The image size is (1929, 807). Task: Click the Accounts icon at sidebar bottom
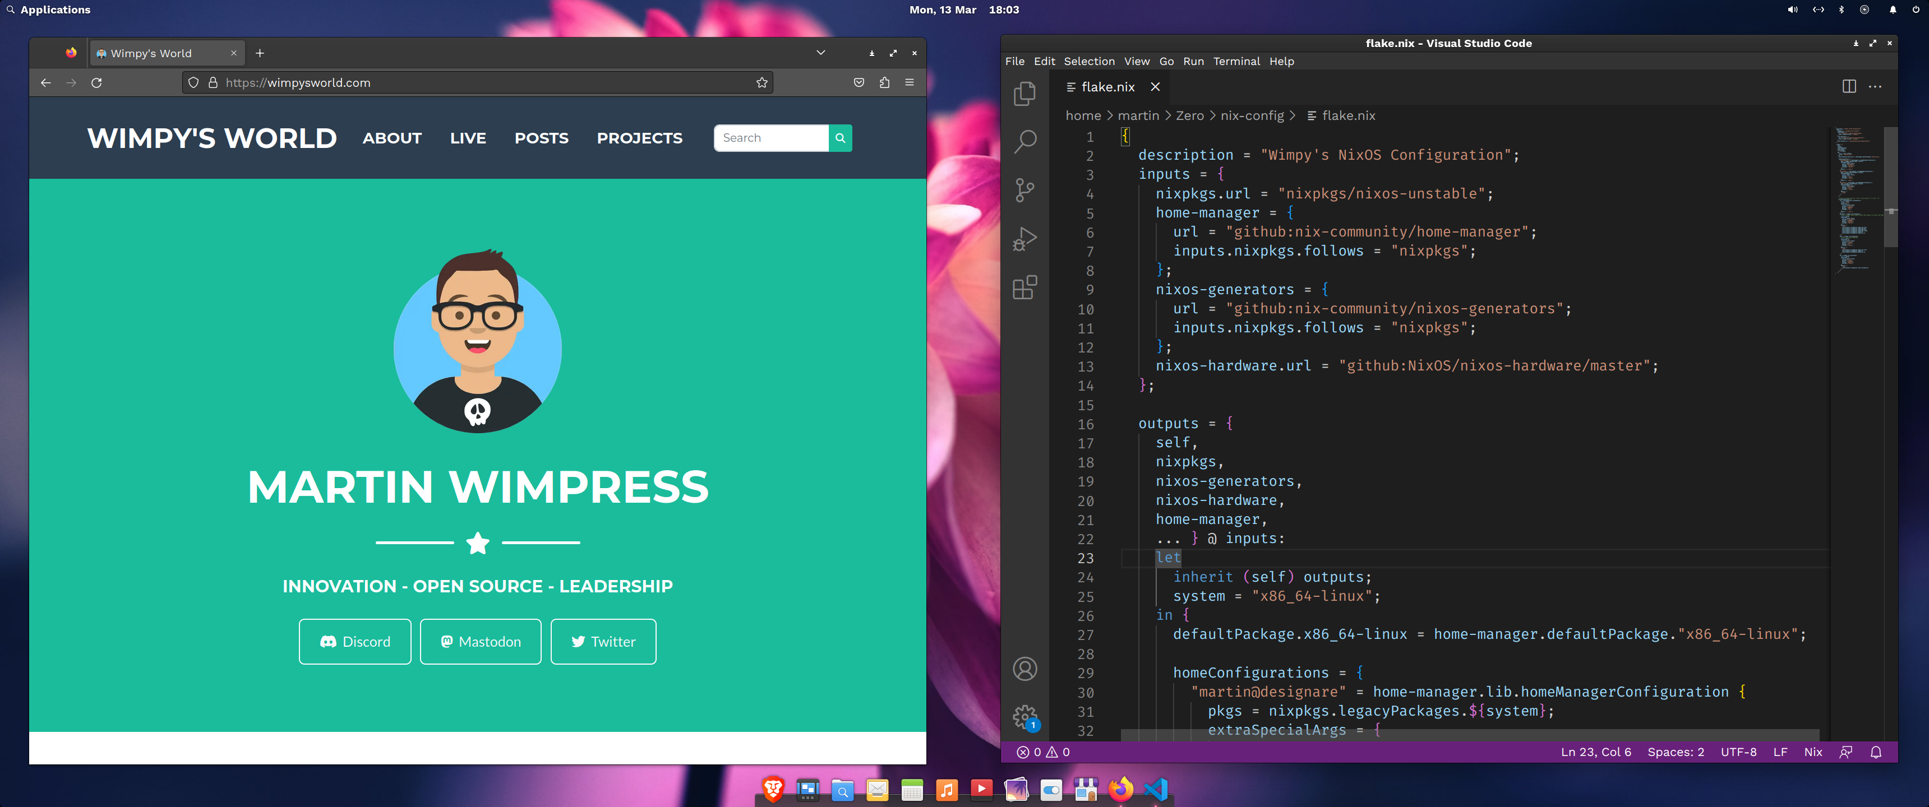1025,668
